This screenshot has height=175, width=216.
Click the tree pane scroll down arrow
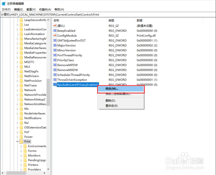click(48, 169)
